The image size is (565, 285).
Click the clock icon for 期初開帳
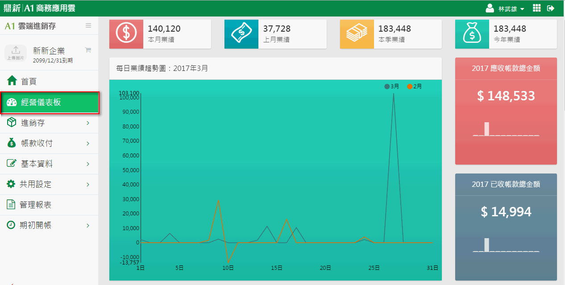(x=11, y=225)
